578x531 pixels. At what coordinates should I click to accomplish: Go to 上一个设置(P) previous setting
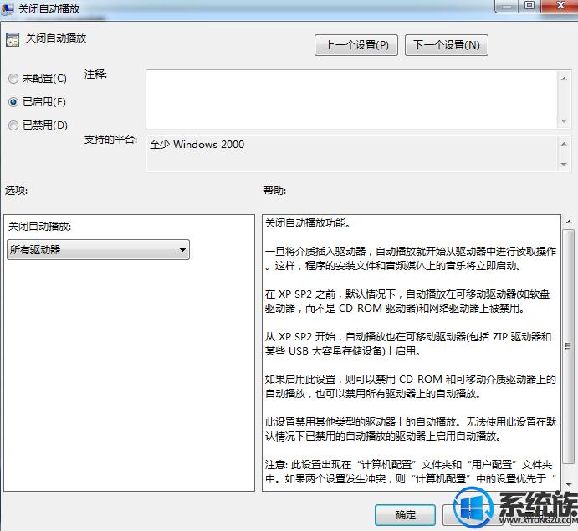coord(356,45)
